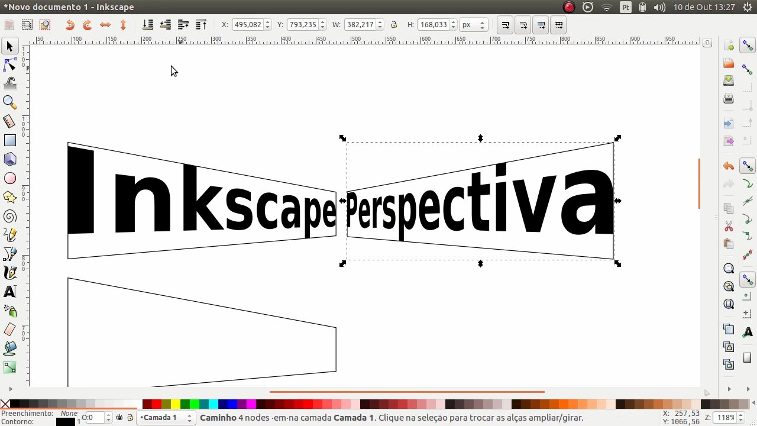Screen dimensions: 757x426
Task: Click Undo orange arrow icon
Action: (729, 166)
